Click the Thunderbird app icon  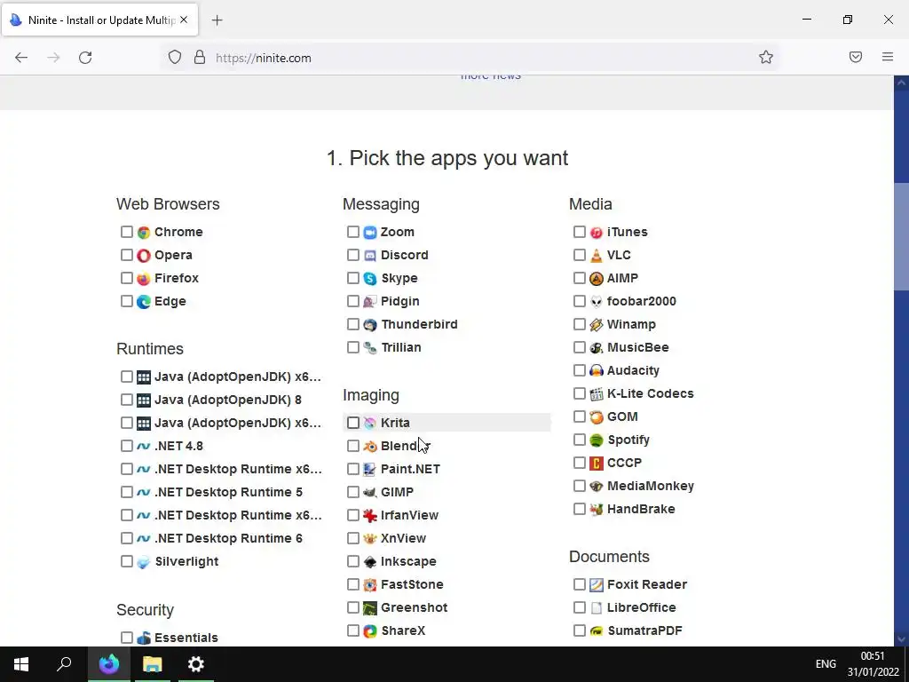pos(370,325)
